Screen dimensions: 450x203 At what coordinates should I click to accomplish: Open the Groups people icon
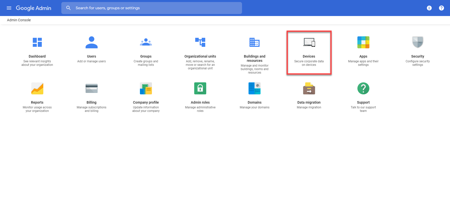click(146, 42)
